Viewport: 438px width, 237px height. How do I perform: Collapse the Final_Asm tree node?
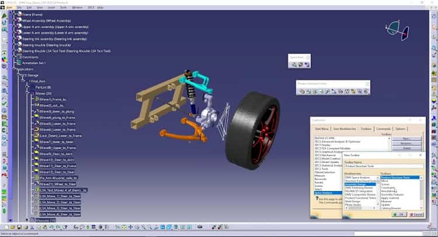(23, 82)
